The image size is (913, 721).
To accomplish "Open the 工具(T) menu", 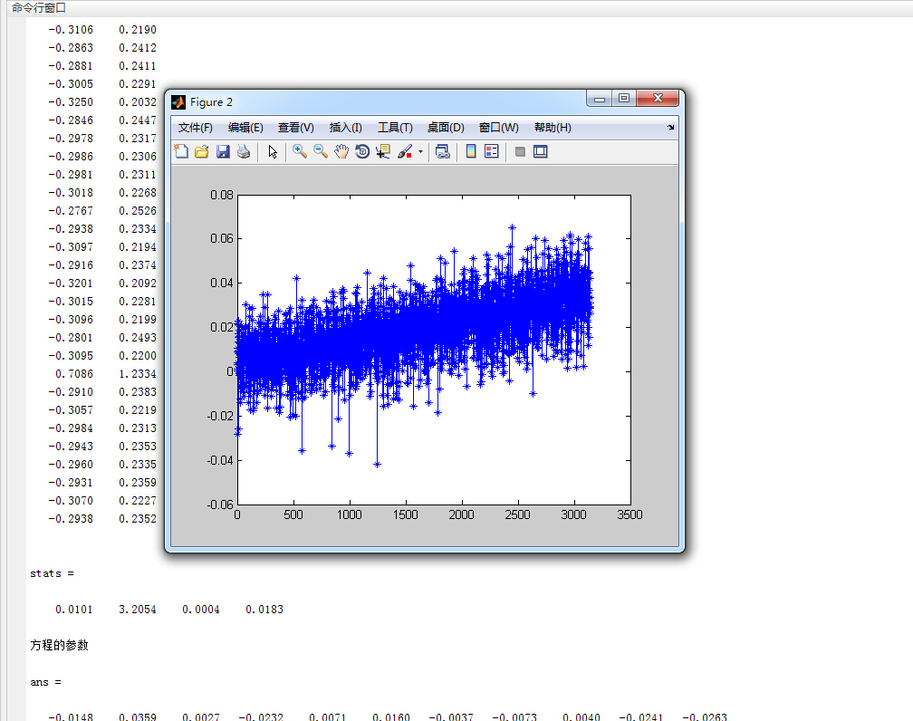I will tap(395, 128).
